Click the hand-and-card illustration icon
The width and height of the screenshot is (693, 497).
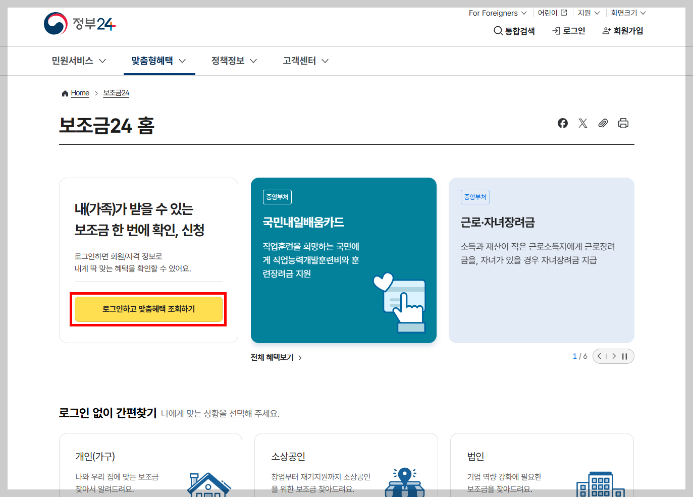coord(400,302)
